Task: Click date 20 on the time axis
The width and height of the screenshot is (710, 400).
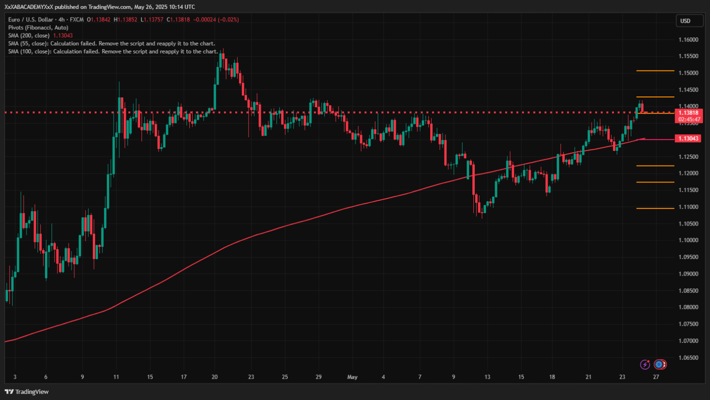Action: pos(214,377)
